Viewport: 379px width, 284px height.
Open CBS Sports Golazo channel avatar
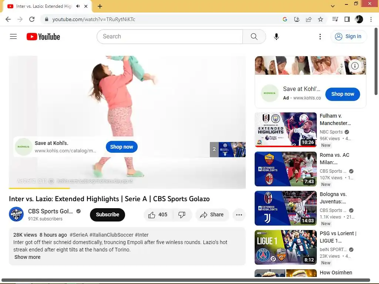point(16,214)
